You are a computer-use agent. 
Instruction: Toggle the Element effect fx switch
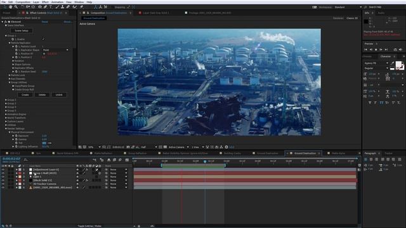pos(6,22)
